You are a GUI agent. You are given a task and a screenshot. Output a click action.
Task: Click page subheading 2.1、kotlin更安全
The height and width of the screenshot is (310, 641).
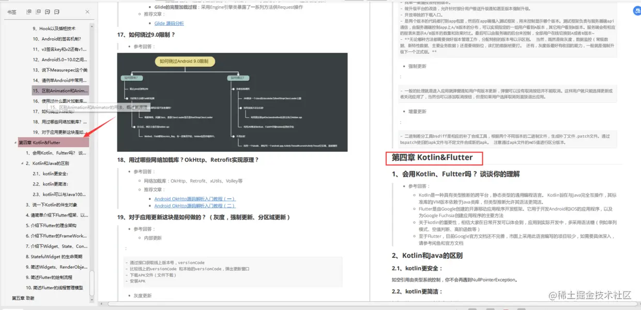pyautogui.click(x=418, y=269)
